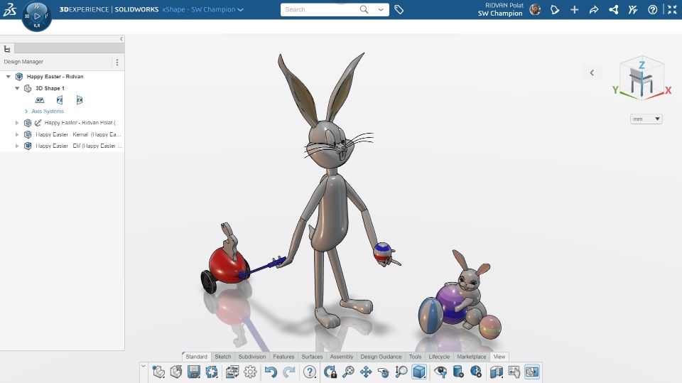The height and width of the screenshot is (383, 682).
Task: Open the Help question mark in top bar
Action: tap(652, 9)
